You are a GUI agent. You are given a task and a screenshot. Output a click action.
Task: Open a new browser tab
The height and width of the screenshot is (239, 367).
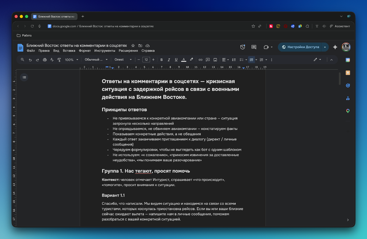coord(83,16)
